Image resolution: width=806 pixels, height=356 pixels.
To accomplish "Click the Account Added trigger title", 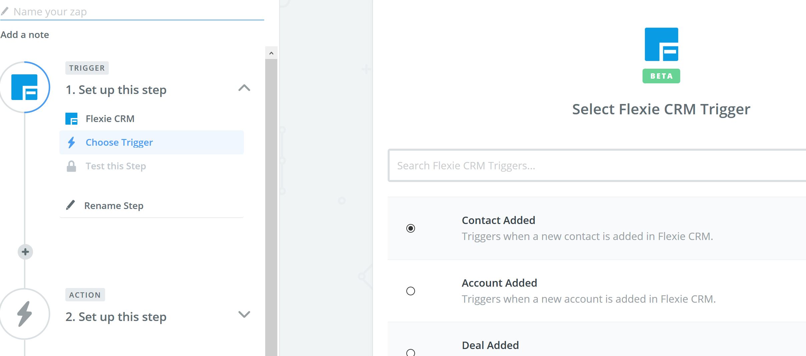I will 499,283.
